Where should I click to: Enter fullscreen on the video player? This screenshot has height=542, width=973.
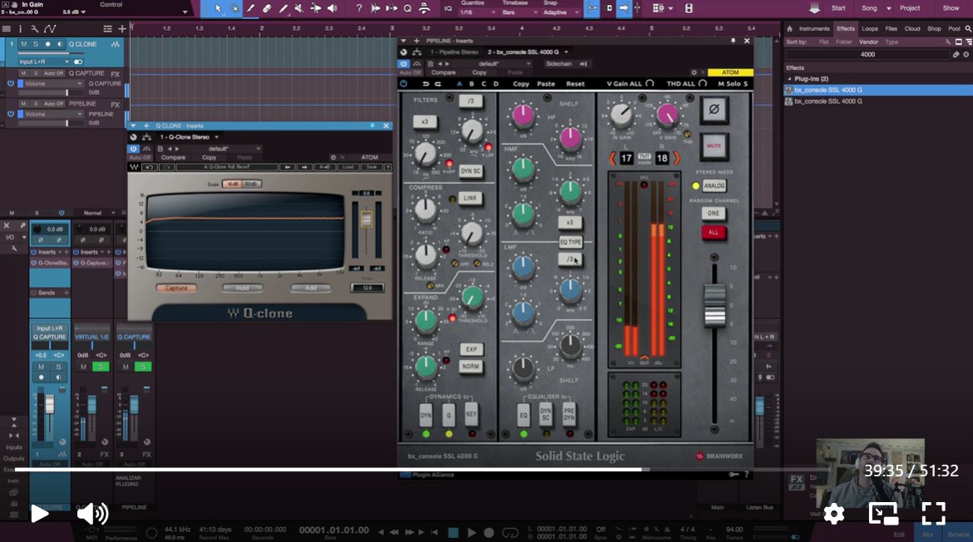933,514
